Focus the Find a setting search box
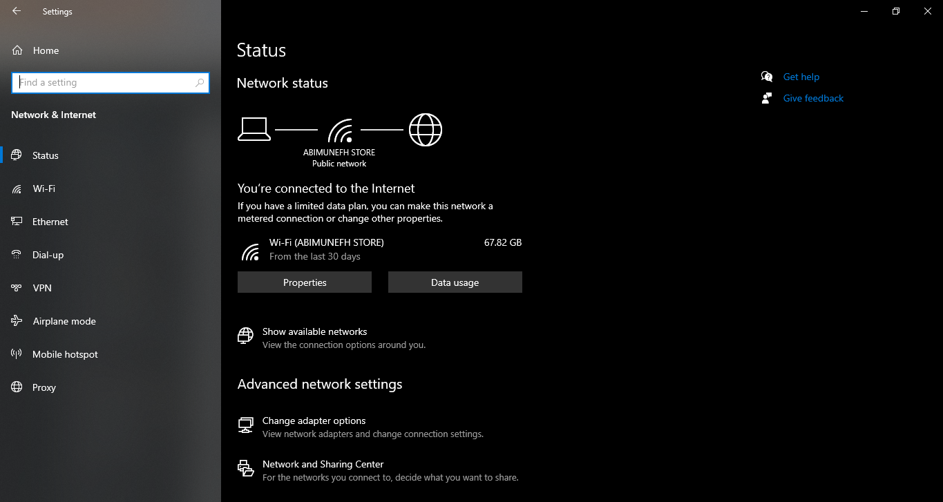Viewport: 943px width, 502px height. pyautogui.click(x=111, y=83)
